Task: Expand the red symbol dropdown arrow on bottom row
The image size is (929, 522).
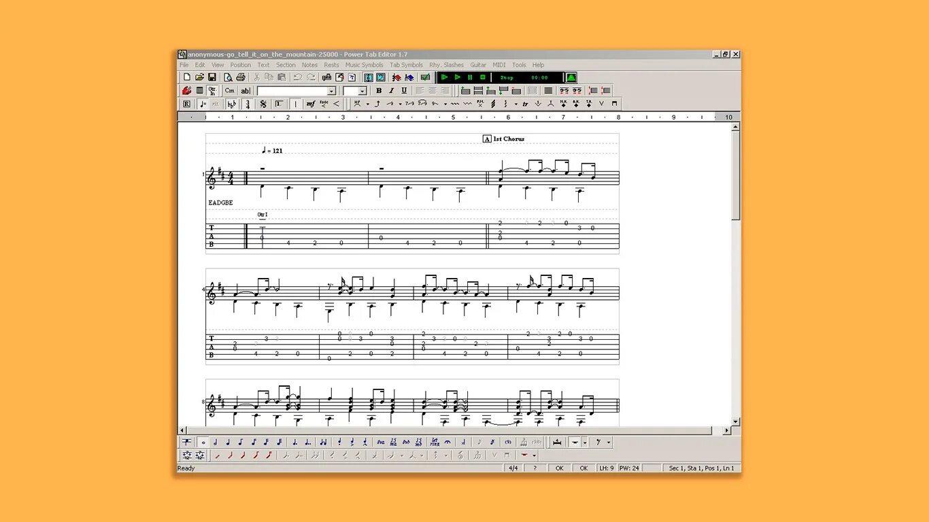Action: click(x=534, y=455)
